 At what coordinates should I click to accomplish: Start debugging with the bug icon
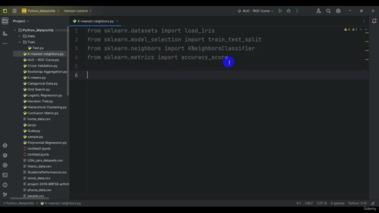tap(288, 11)
